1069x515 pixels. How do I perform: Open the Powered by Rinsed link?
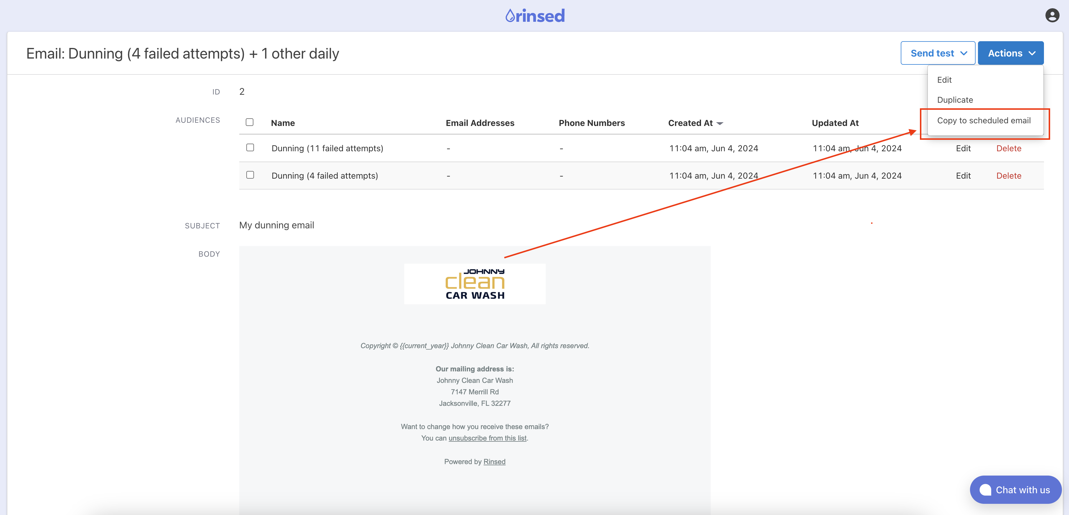tap(494, 461)
